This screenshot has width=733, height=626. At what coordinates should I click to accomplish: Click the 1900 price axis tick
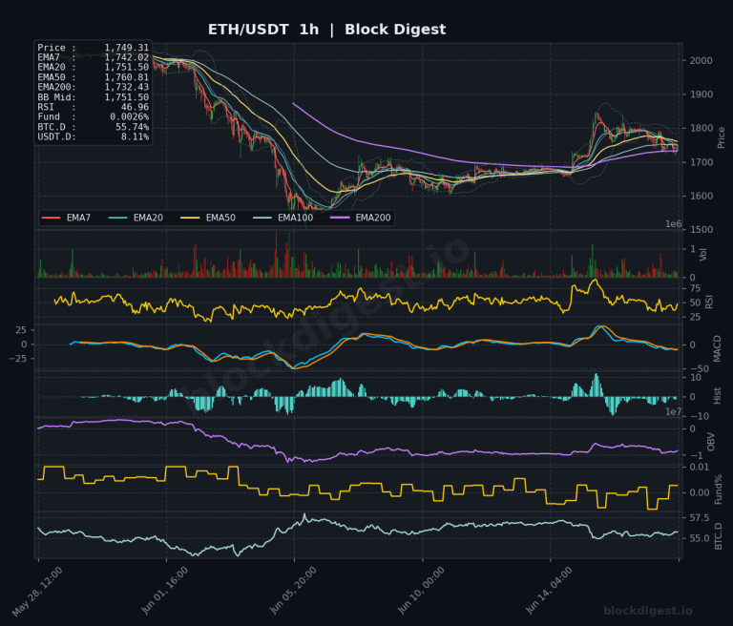pos(702,94)
